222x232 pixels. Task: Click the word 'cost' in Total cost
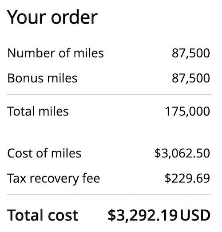coord(63,216)
